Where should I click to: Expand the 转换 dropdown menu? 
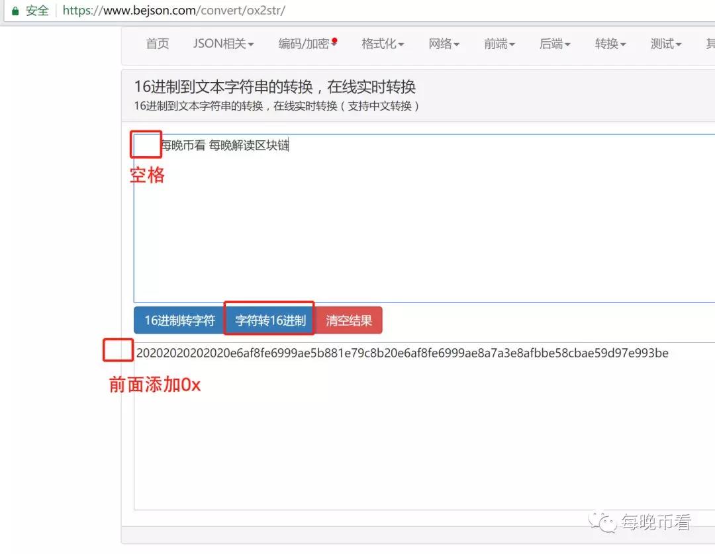(x=610, y=44)
